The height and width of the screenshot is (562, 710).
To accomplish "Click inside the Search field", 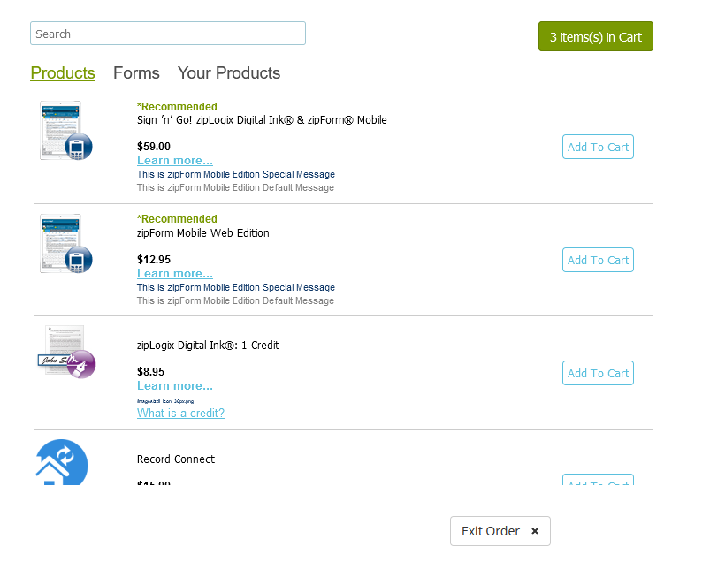I will click(168, 33).
